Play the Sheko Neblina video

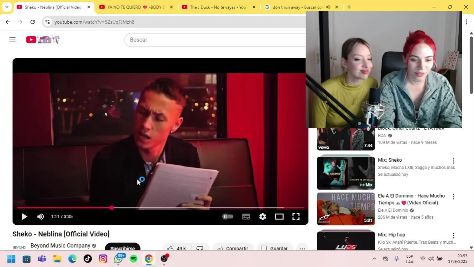tap(24, 217)
